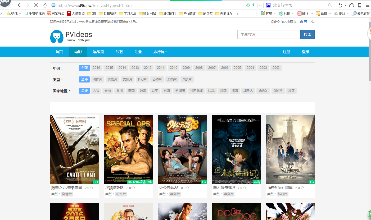
Task: Click the green refresh-circle icon in the address bar
Action: 248,5
